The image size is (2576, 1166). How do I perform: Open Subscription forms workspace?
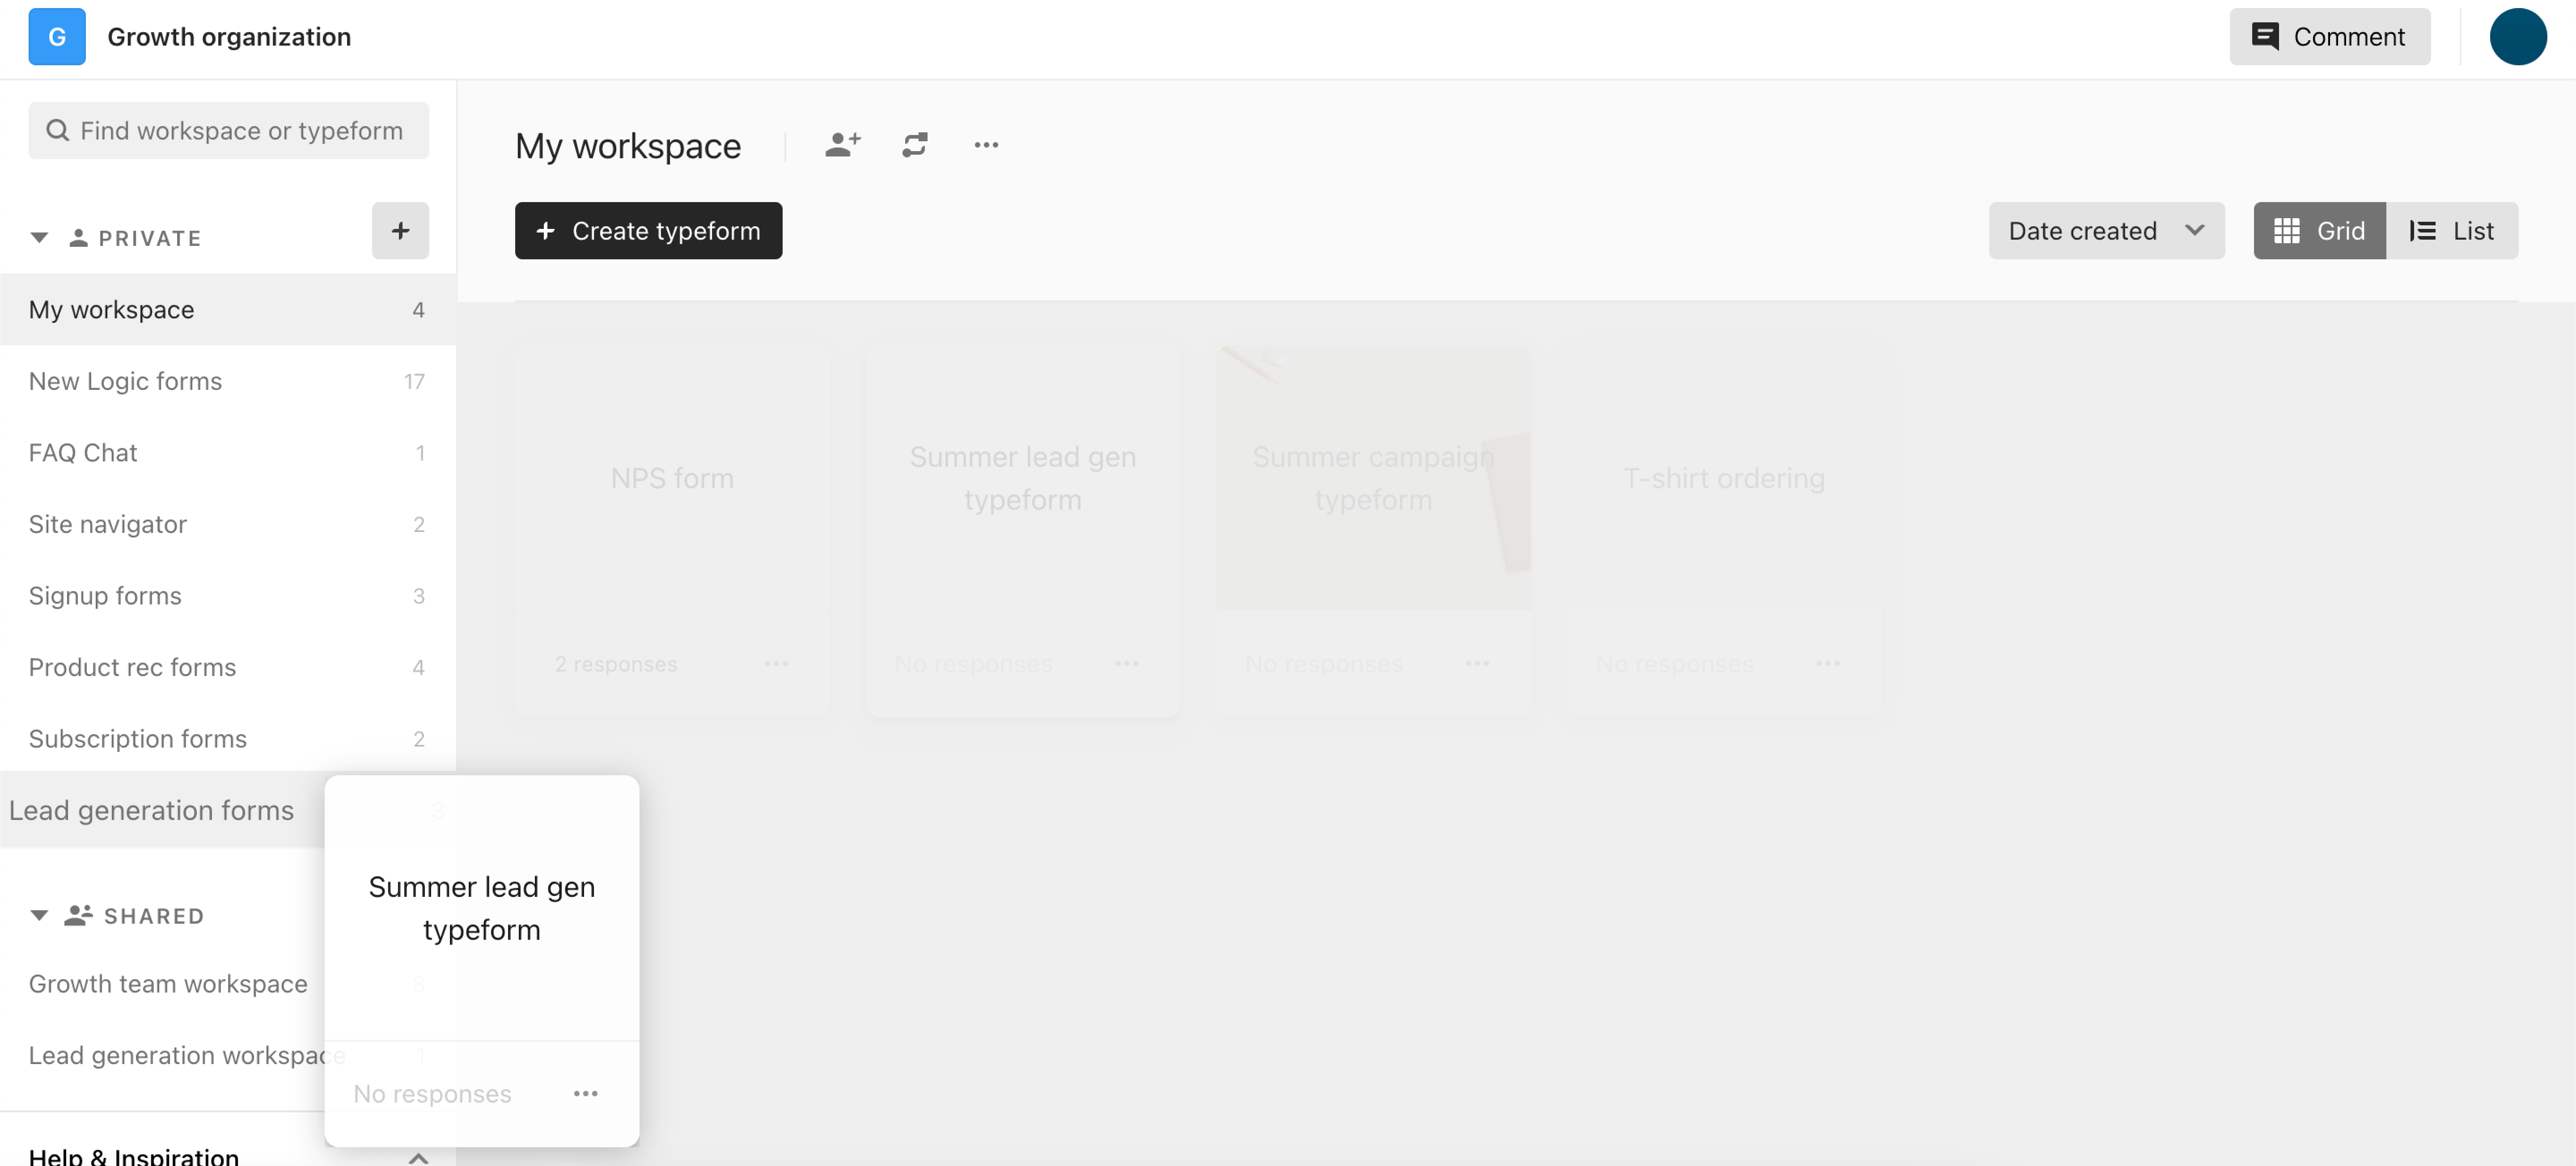pyautogui.click(x=228, y=739)
